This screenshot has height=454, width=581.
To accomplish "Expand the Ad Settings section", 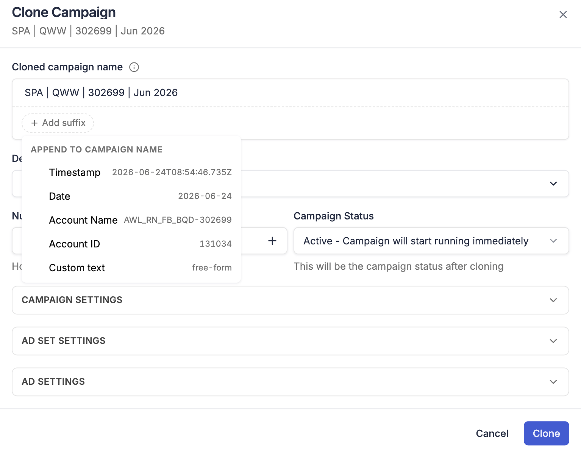I will (290, 382).
